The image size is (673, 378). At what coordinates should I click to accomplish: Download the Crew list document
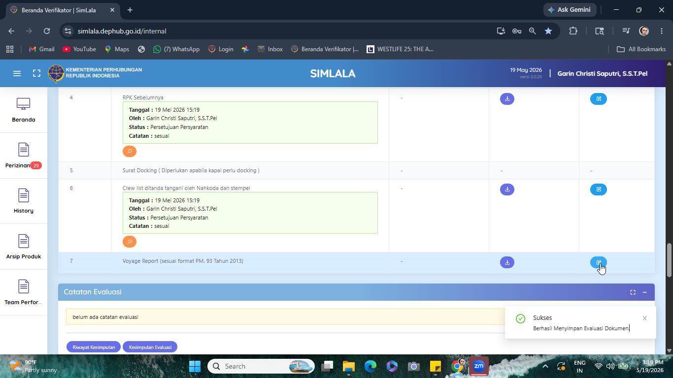(507, 189)
